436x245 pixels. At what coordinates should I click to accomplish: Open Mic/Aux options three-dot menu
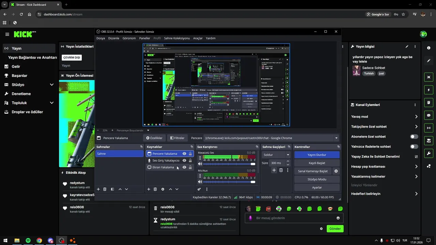click(200, 176)
